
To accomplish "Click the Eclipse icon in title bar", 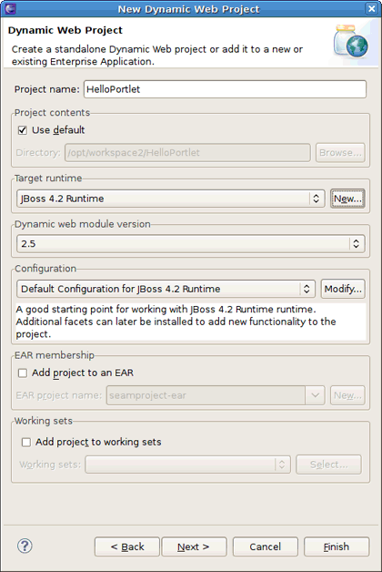I will (x=11, y=8).
